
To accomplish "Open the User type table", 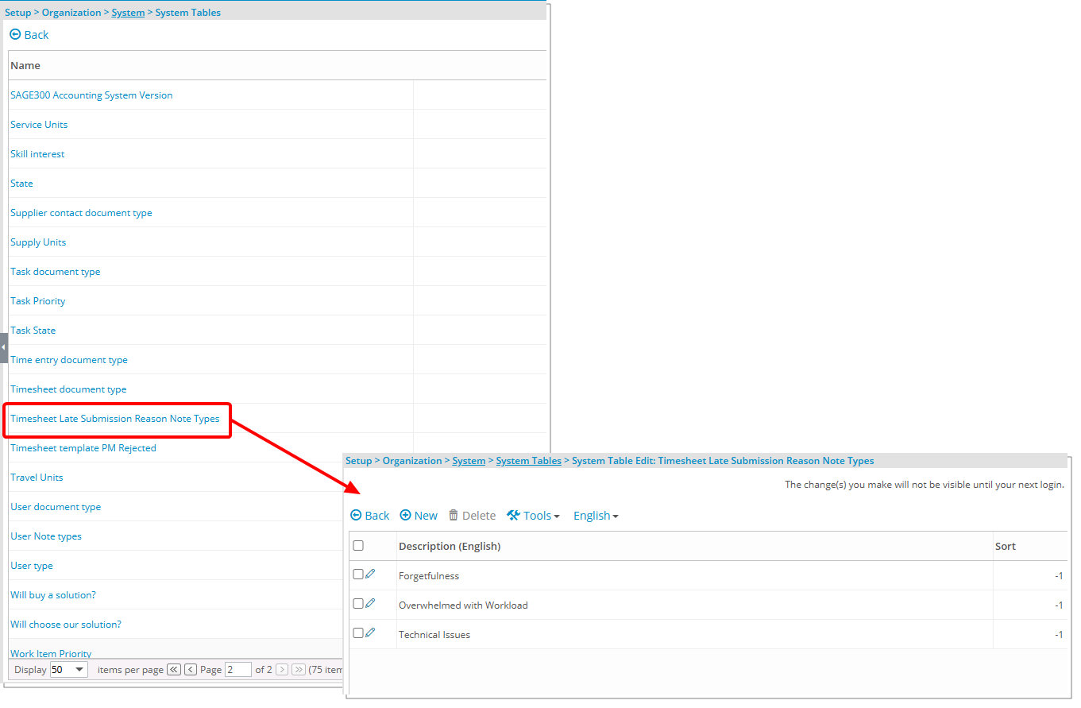I will [x=32, y=566].
